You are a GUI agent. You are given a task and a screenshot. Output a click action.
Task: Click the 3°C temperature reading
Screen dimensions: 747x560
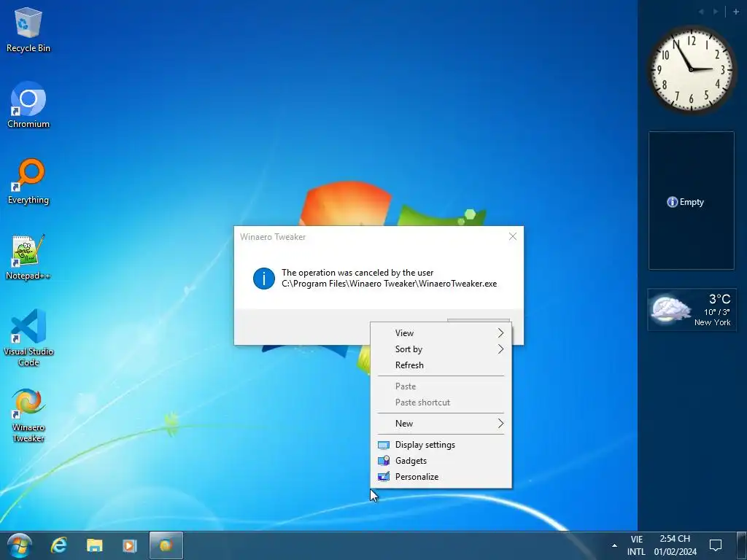[719, 299]
